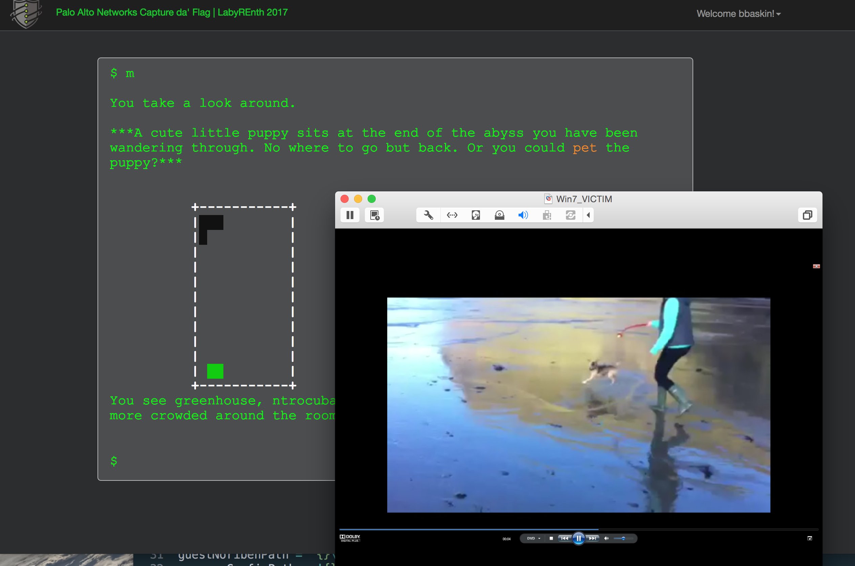Pause the DVD video playback
This screenshot has width=855, height=566.
point(578,538)
